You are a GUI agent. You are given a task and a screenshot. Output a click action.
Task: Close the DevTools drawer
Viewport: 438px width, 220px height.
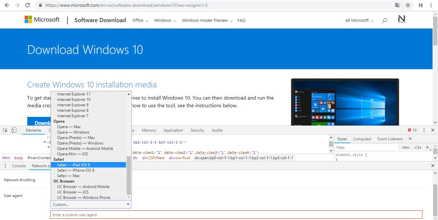click(x=433, y=166)
